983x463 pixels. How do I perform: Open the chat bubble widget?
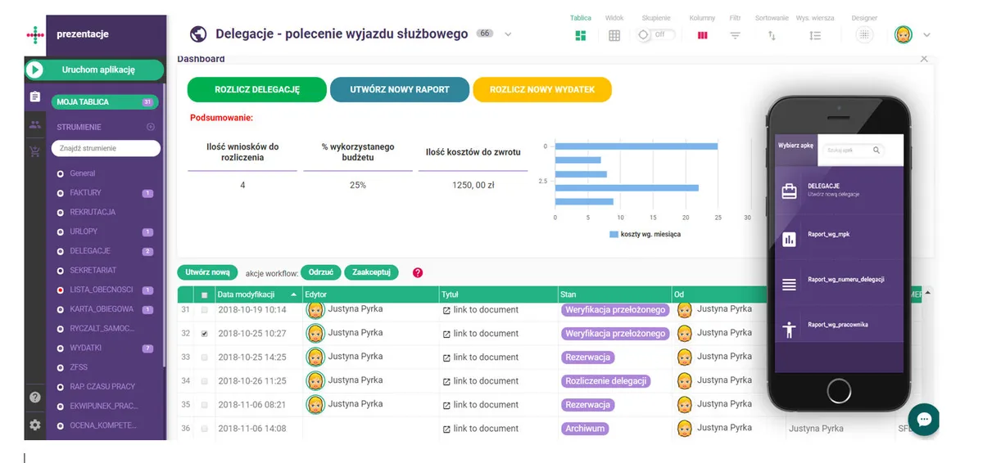point(924,419)
